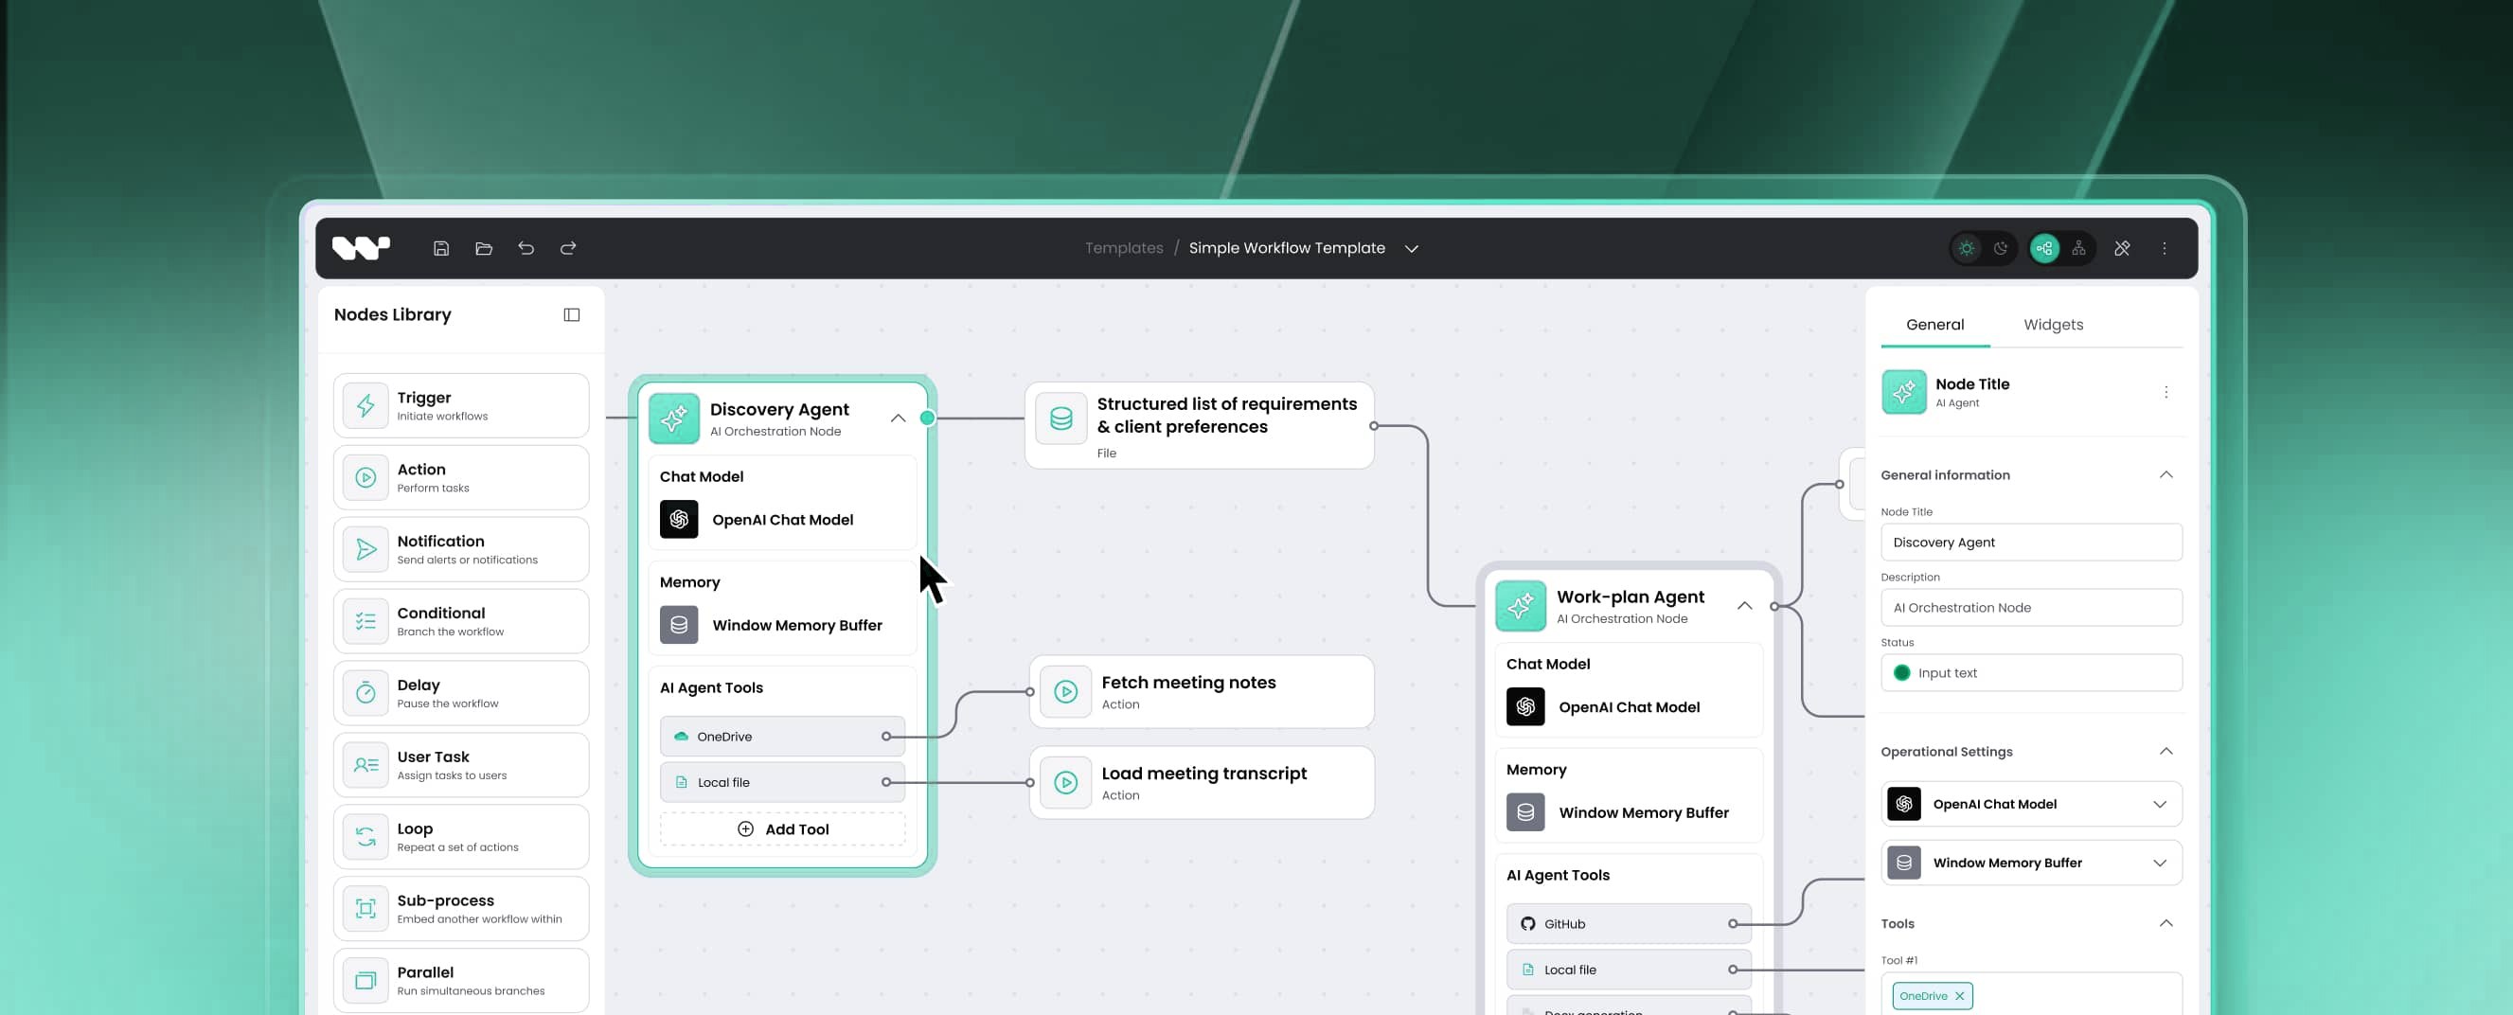Switch to dark mode moon toggle
2513x1015 pixels.
click(2001, 248)
